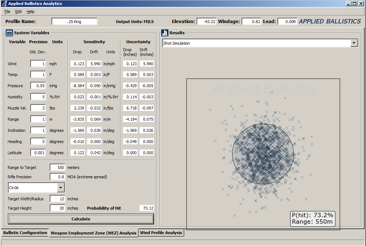Click the Applied Ballistics title bar icon
Image resolution: width=366 pixels, height=246 pixels.
click(4, 4)
